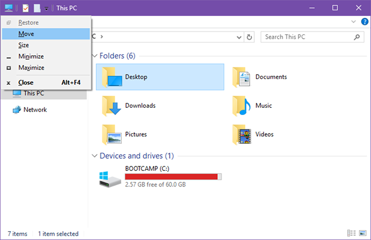Viewport: 371px width, 240px height.
Task: Collapse the Folders (6) group chevron
Action: pyautogui.click(x=95, y=56)
